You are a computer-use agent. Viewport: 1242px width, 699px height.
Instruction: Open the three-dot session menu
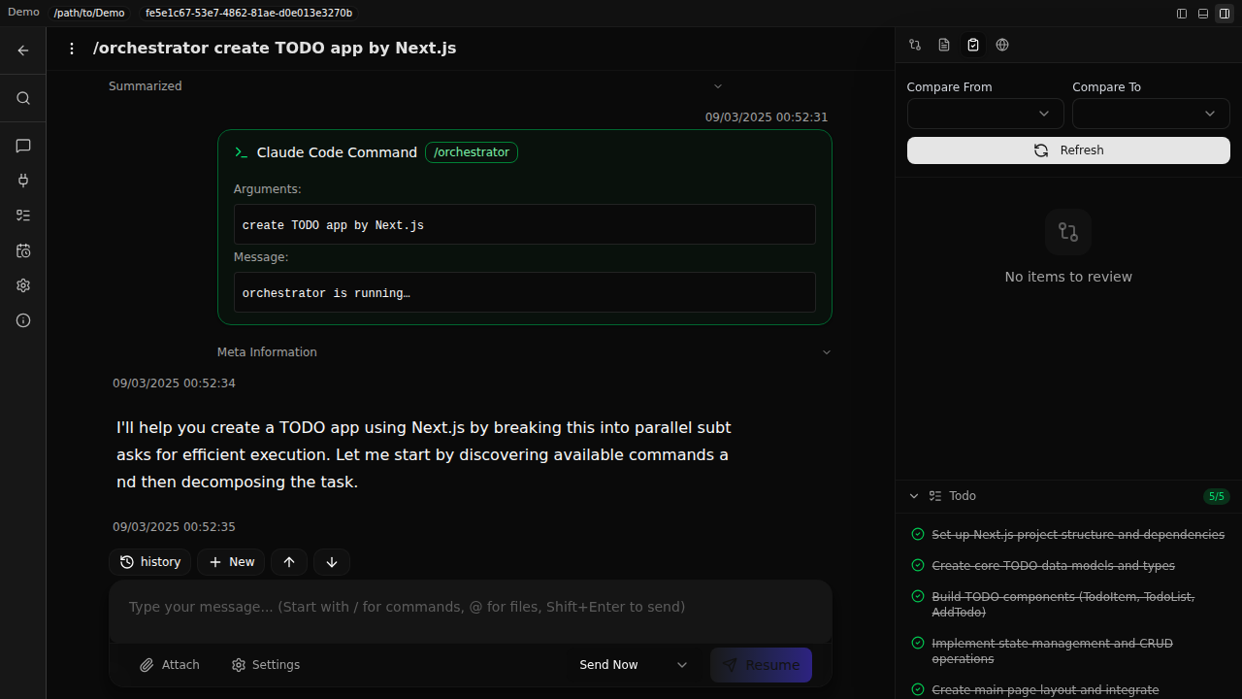[x=72, y=49]
